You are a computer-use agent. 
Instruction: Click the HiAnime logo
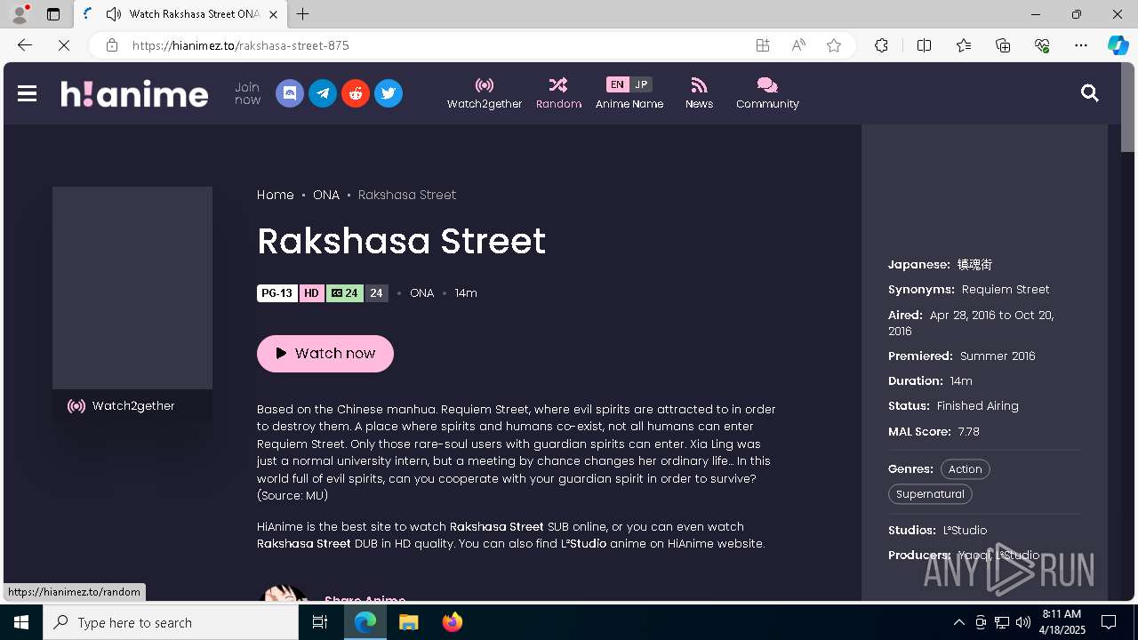pos(134,93)
